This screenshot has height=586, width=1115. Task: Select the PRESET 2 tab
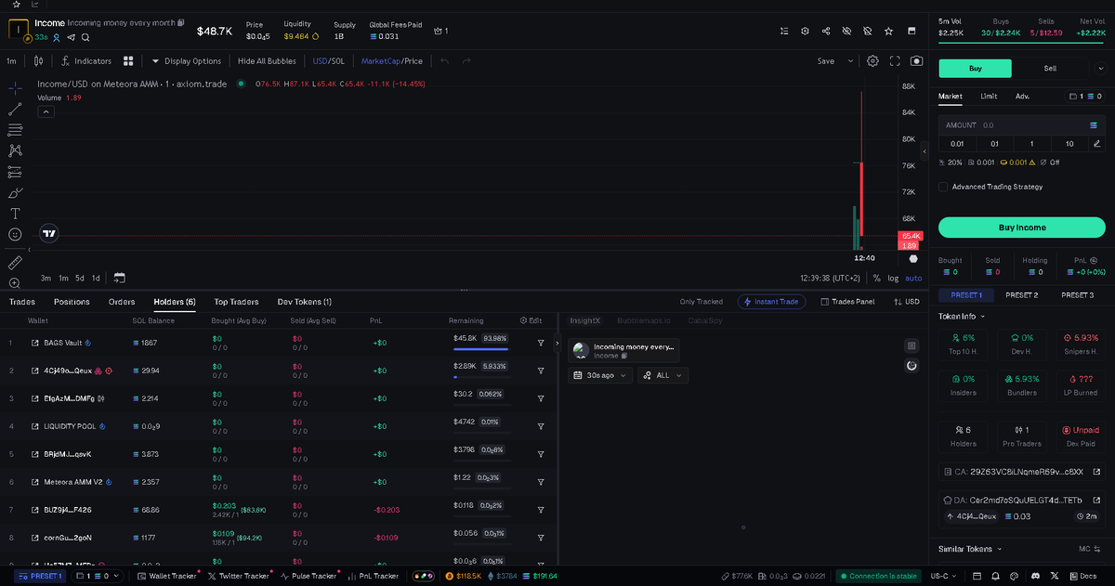[1021, 295]
